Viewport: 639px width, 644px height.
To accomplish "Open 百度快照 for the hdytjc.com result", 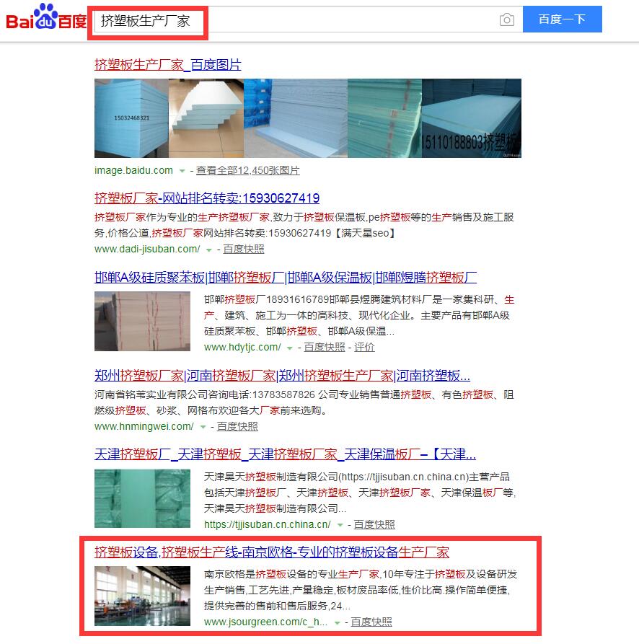I will 325,347.
